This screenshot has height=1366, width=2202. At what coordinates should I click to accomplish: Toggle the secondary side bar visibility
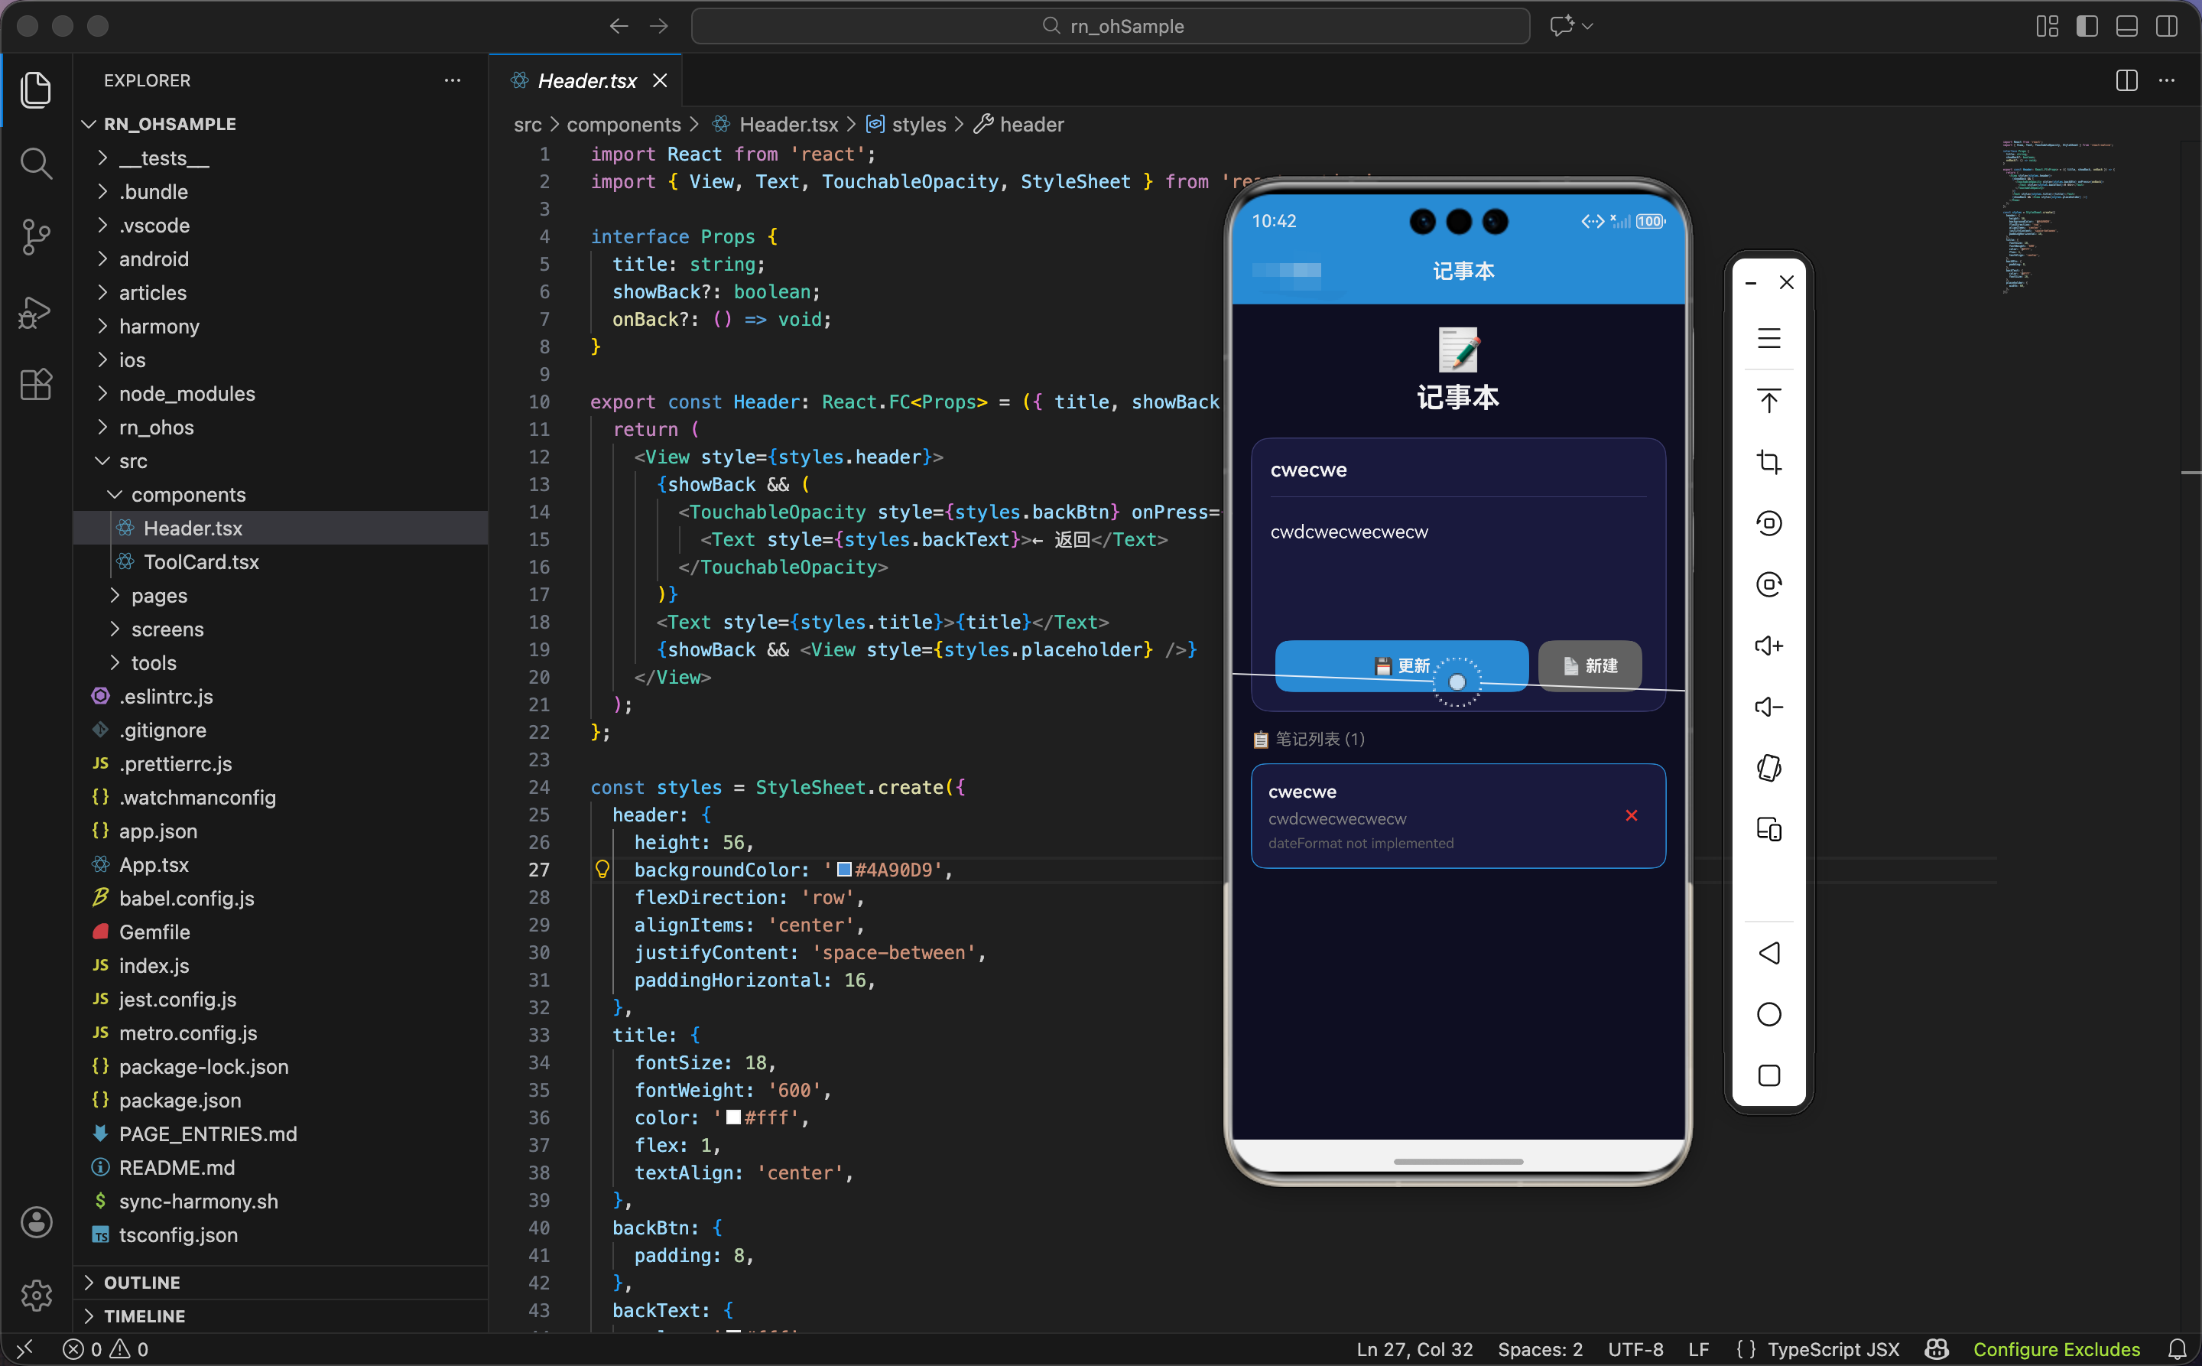[x=2166, y=26]
